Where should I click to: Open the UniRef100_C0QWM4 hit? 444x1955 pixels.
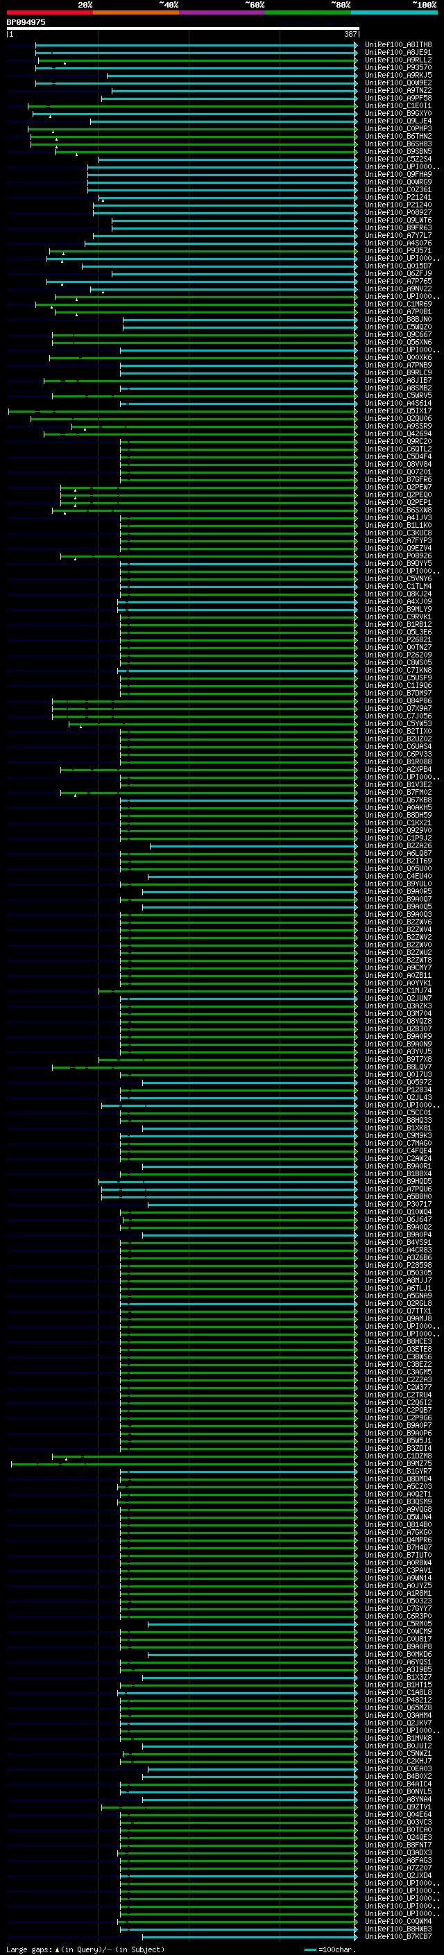[398, 1921]
